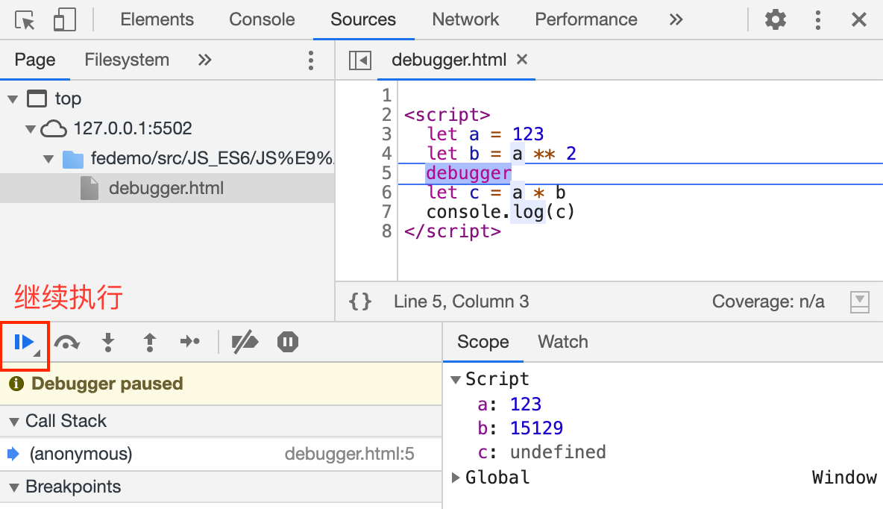Click the single-step icon
883x509 pixels.
(x=191, y=342)
